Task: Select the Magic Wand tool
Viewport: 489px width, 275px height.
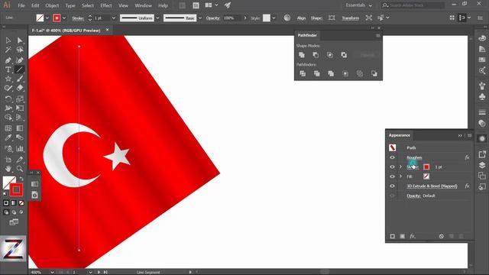Action: coord(8,50)
